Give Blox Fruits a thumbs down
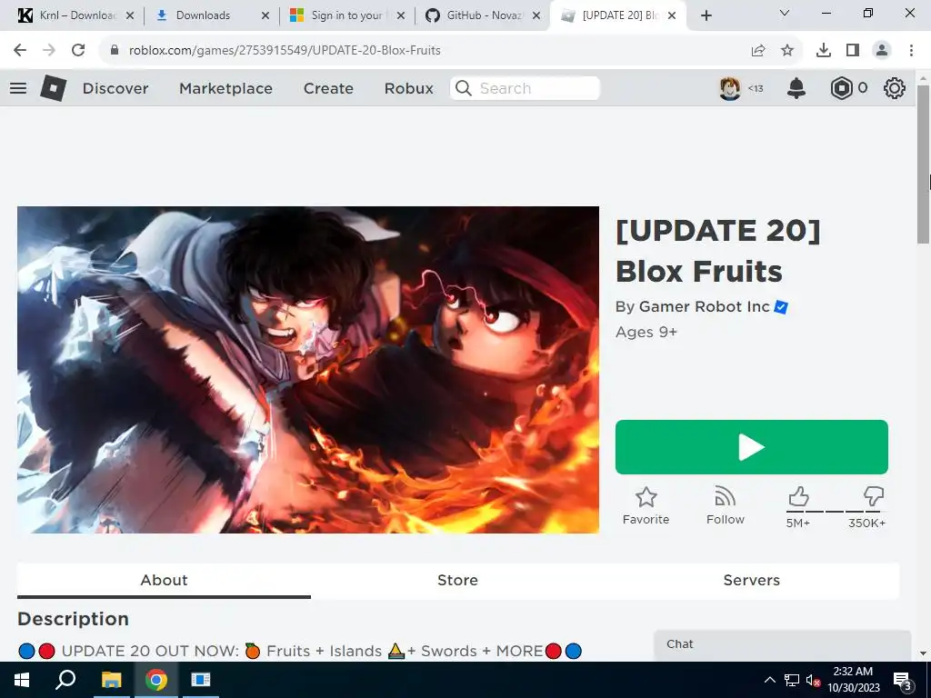Screen dimensions: 931x698 click(874, 497)
